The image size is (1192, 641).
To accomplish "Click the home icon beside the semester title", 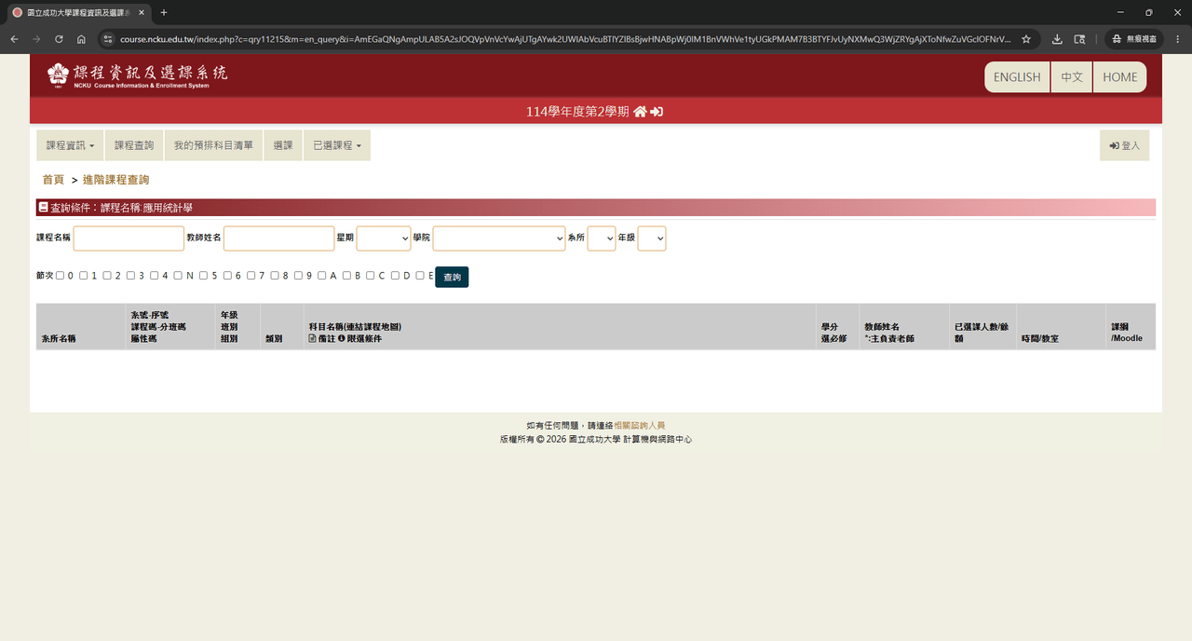I will pyautogui.click(x=640, y=112).
